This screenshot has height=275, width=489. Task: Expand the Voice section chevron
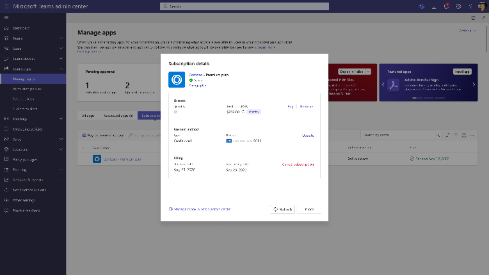(x=61, y=139)
